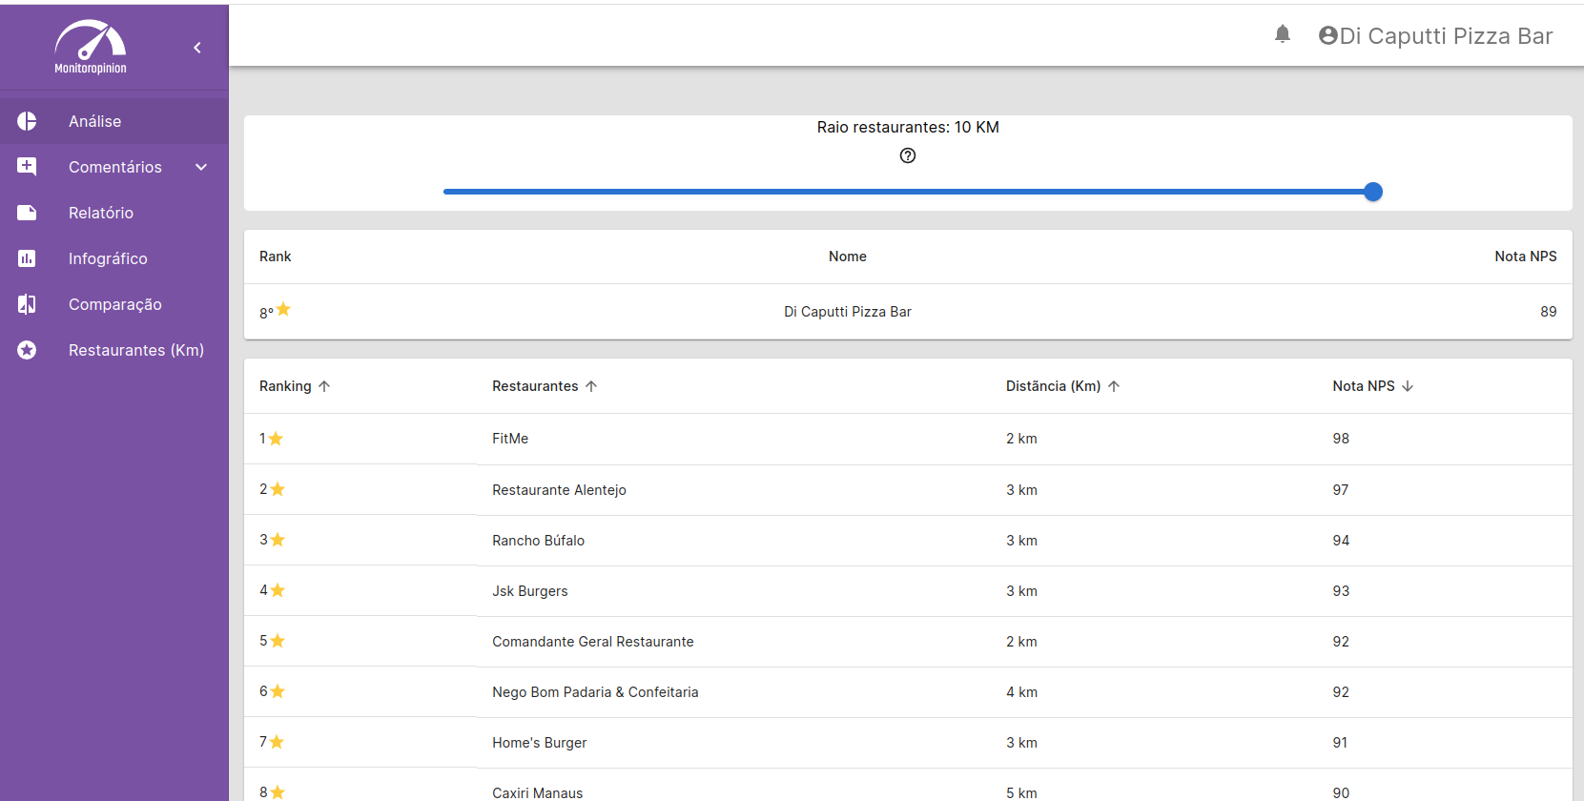Open the Infográfico menu item
Image resolution: width=1584 pixels, height=801 pixels.
click(x=108, y=258)
